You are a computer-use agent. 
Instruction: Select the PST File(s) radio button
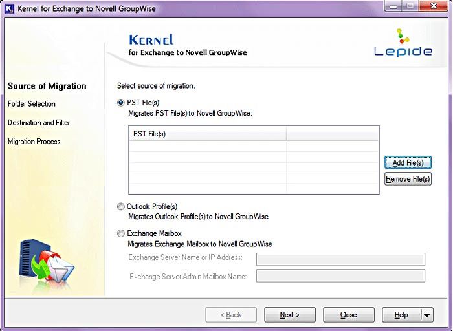click(x=121, y=103)
